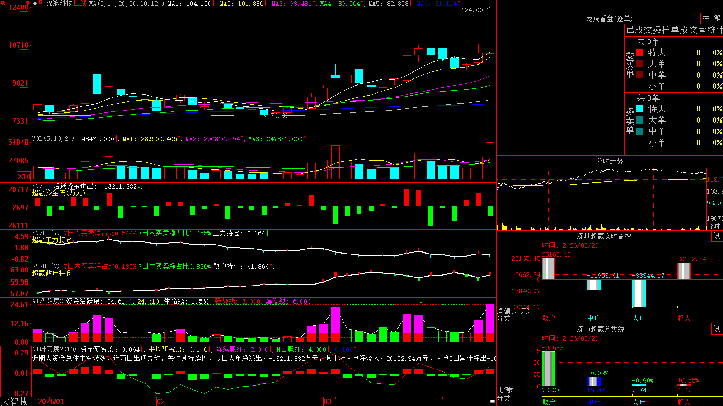Click the MA(5,10,20,30,60,120) indicator parameters
Screen dimensions: 723x406
pos(126,4)
